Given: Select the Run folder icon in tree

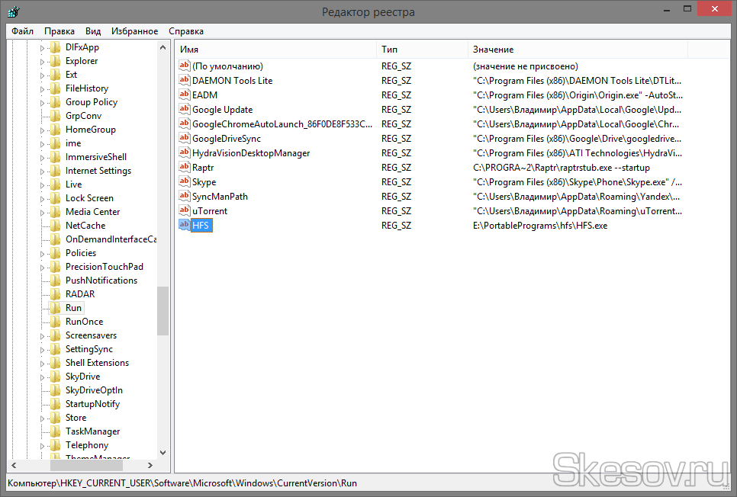Looking at the screenshot, I should click(55, 308).
